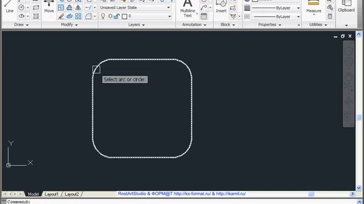Image resolution: width=364 pixels, height=204 pixels.
Task: Toggle the lock icon for layer 0
Action: [x=117, y=16]
